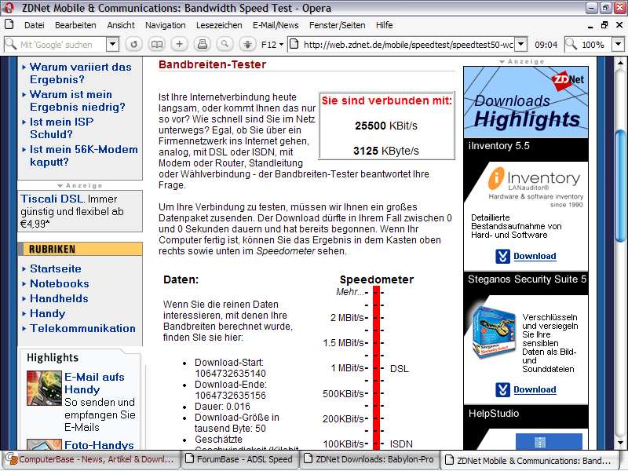The image size is (628, 471).
Task: Open the E-Mail aufs Handy thumbnail
Action: [x=44, y=388]
